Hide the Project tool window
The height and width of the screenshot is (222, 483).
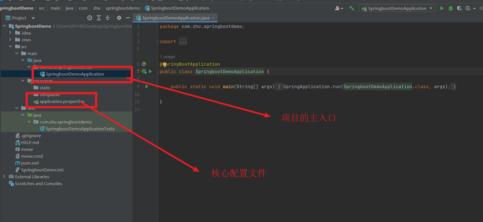(128, 18)
